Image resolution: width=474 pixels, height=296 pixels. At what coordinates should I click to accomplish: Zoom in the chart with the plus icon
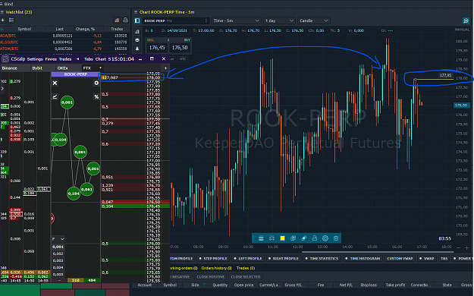click(x=466, y=247)
